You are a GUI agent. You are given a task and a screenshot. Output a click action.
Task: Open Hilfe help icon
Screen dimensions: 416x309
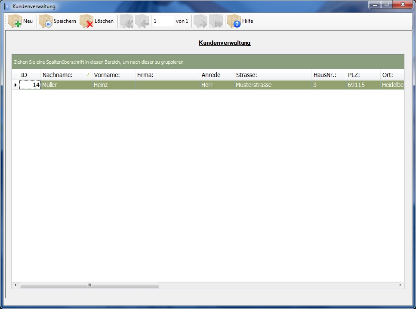(234, 21)
